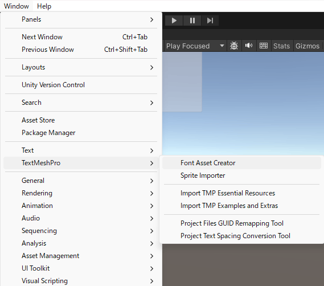
Task: Expand the Text submenu
Action: (81, 150)
